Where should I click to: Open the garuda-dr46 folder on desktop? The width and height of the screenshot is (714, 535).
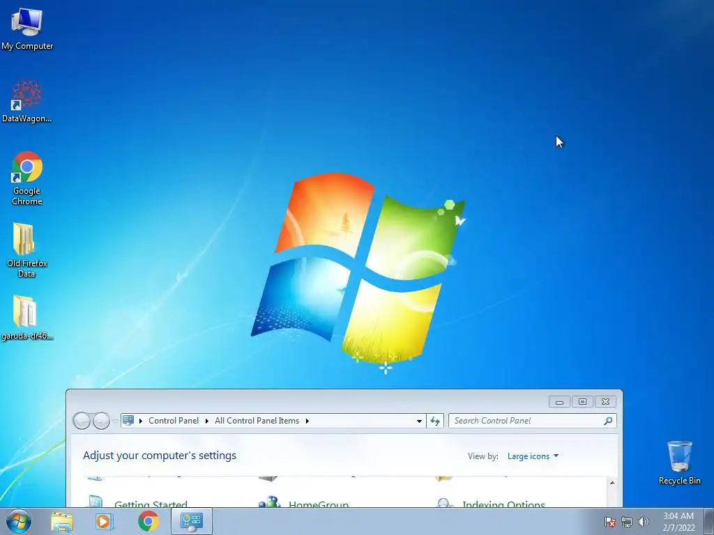pos(27,318)
